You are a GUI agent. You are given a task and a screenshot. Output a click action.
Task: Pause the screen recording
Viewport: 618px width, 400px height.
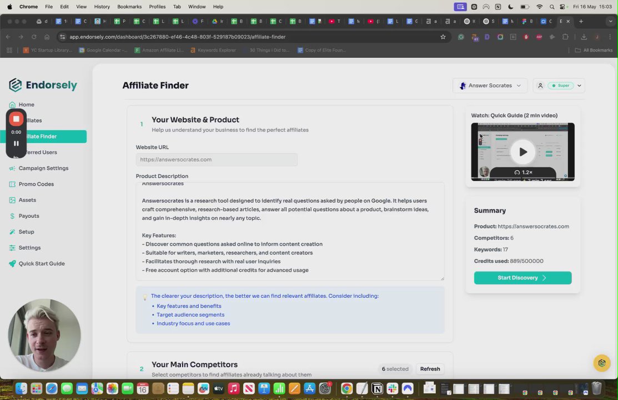(x=16, y=143)
